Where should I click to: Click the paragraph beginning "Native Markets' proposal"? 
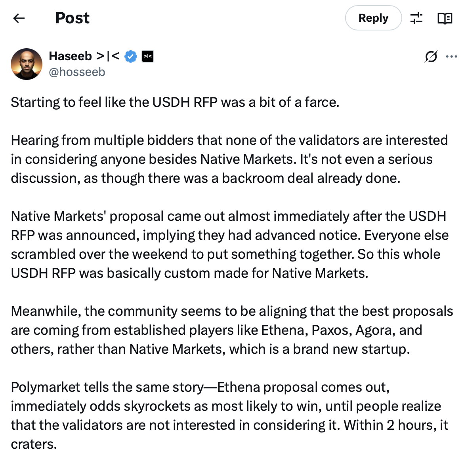[229, 245]
